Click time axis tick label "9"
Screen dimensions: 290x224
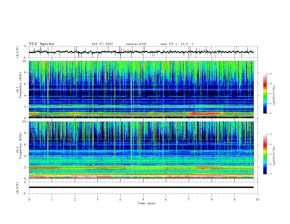[x=234, y=199]
